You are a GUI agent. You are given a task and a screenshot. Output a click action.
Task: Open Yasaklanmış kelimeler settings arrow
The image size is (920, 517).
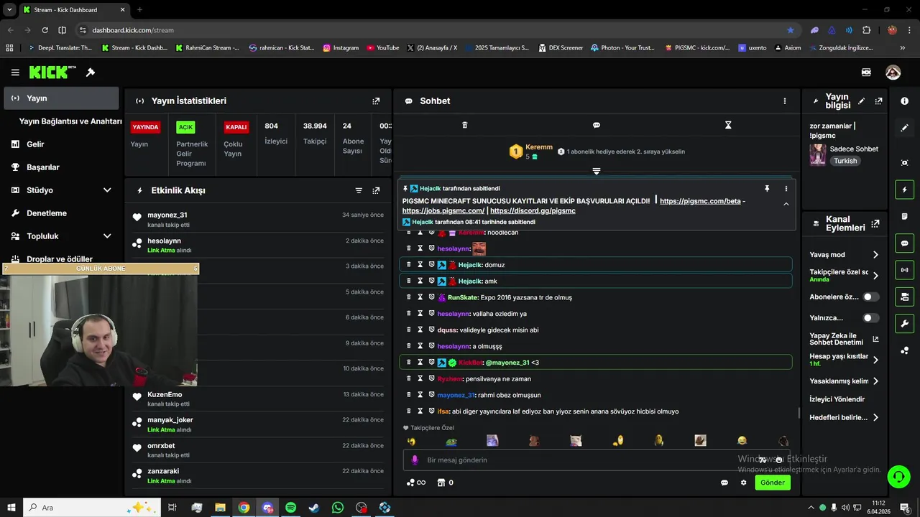875,381
